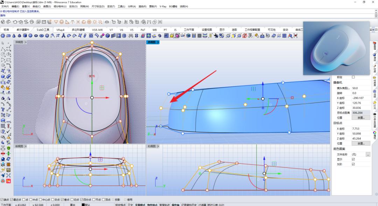
Task: Click the camera 位置 放置 button
Action: 361,118
